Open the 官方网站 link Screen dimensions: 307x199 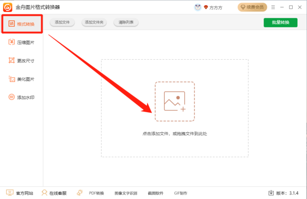(25, 193)
